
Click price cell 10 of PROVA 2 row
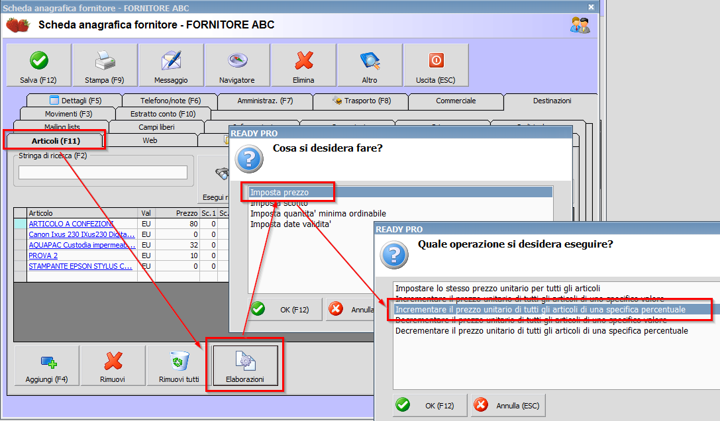(x=178, y=256)
